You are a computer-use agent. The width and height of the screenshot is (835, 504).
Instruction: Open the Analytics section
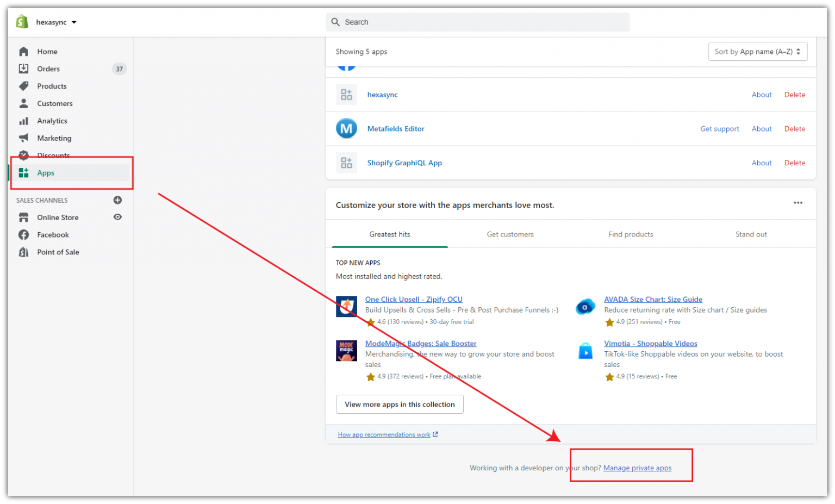click(23, 121)
